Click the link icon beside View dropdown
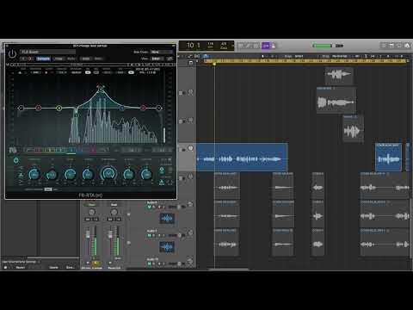 click(x=170, y=59)
